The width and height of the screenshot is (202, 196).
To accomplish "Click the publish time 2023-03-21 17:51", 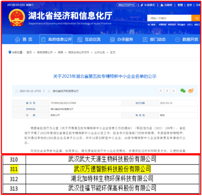I will click(30, 91).
